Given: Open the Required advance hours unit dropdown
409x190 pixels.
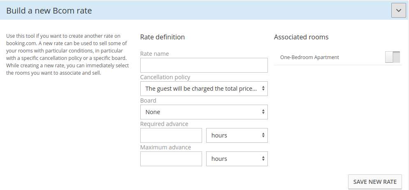Looking at the screenshot, I should point(237,135).
